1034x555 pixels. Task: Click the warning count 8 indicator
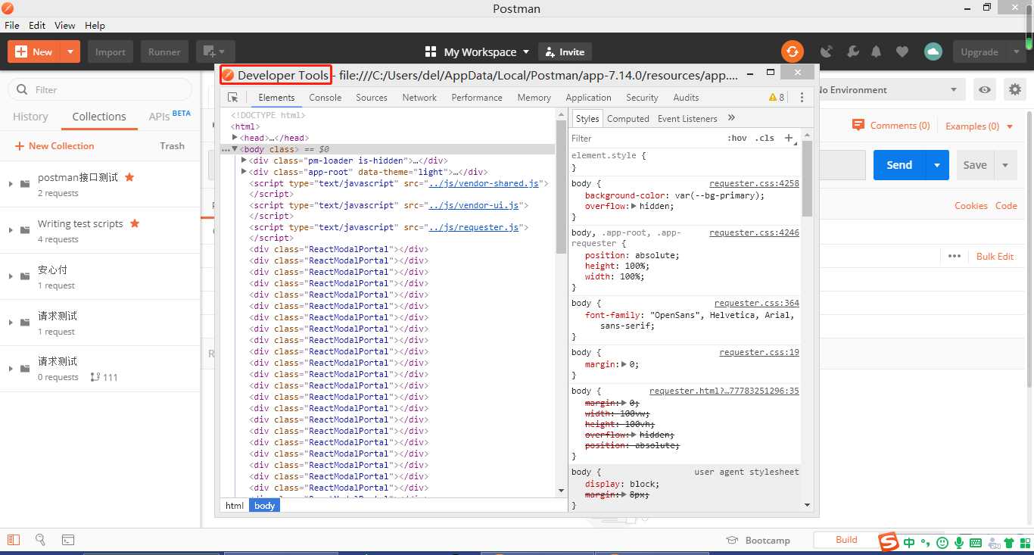(777, 98)
